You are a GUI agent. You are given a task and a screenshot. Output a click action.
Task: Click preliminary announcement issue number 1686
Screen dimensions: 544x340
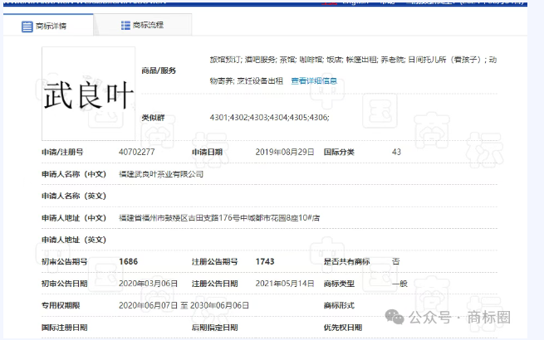[129, 261]
